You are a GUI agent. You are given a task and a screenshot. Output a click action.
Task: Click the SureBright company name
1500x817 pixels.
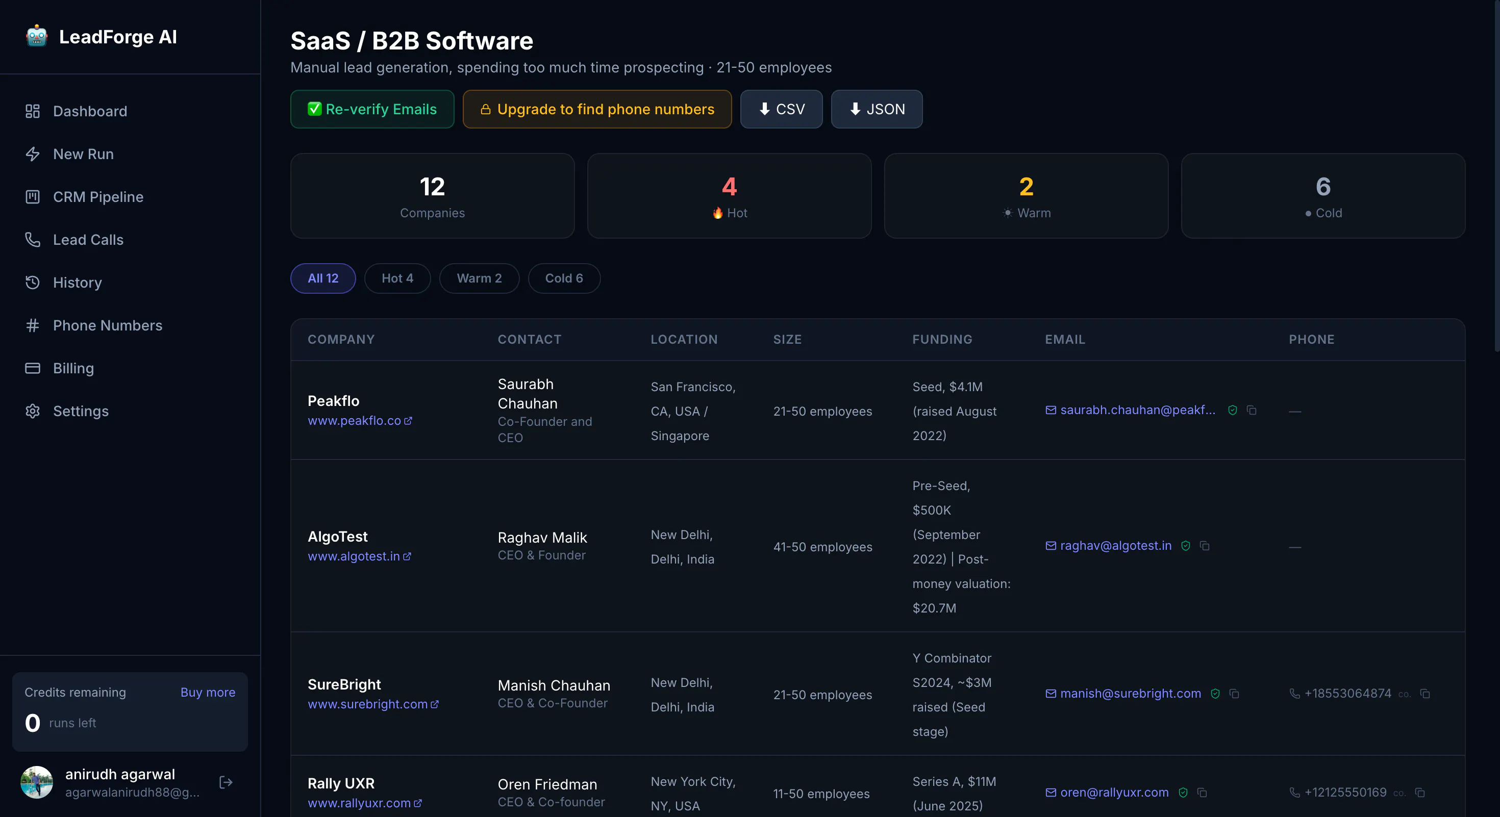(x=344, y=684)
